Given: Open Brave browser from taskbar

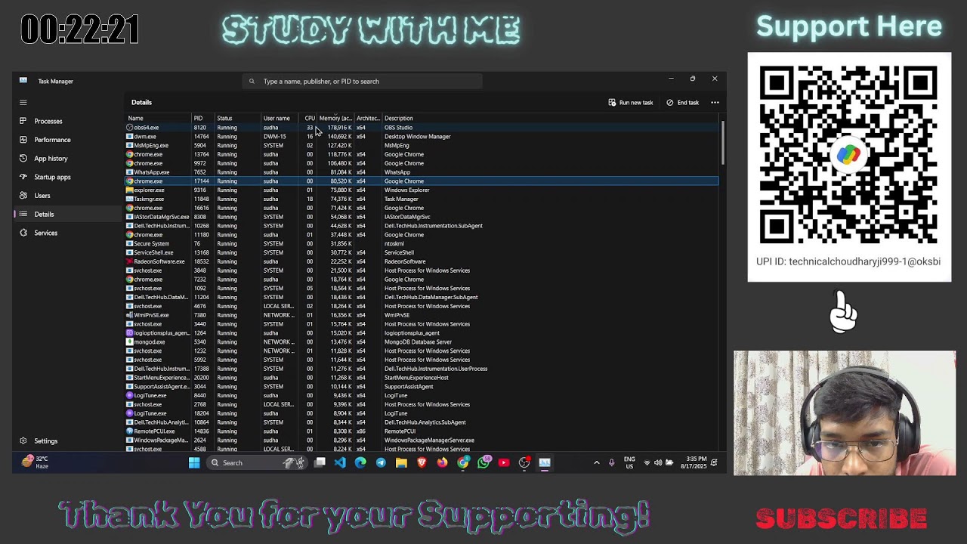Looking at the screenshot, I should click(x=422, y=462).
